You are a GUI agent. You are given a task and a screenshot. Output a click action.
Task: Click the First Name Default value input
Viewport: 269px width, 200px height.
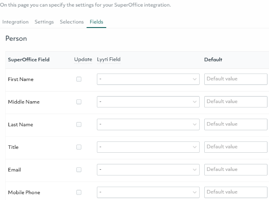(x=235, y=79)
